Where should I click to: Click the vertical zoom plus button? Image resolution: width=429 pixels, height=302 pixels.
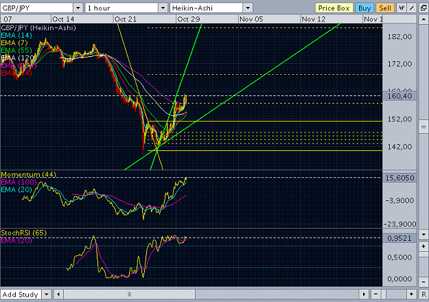[x=424, y=246]
